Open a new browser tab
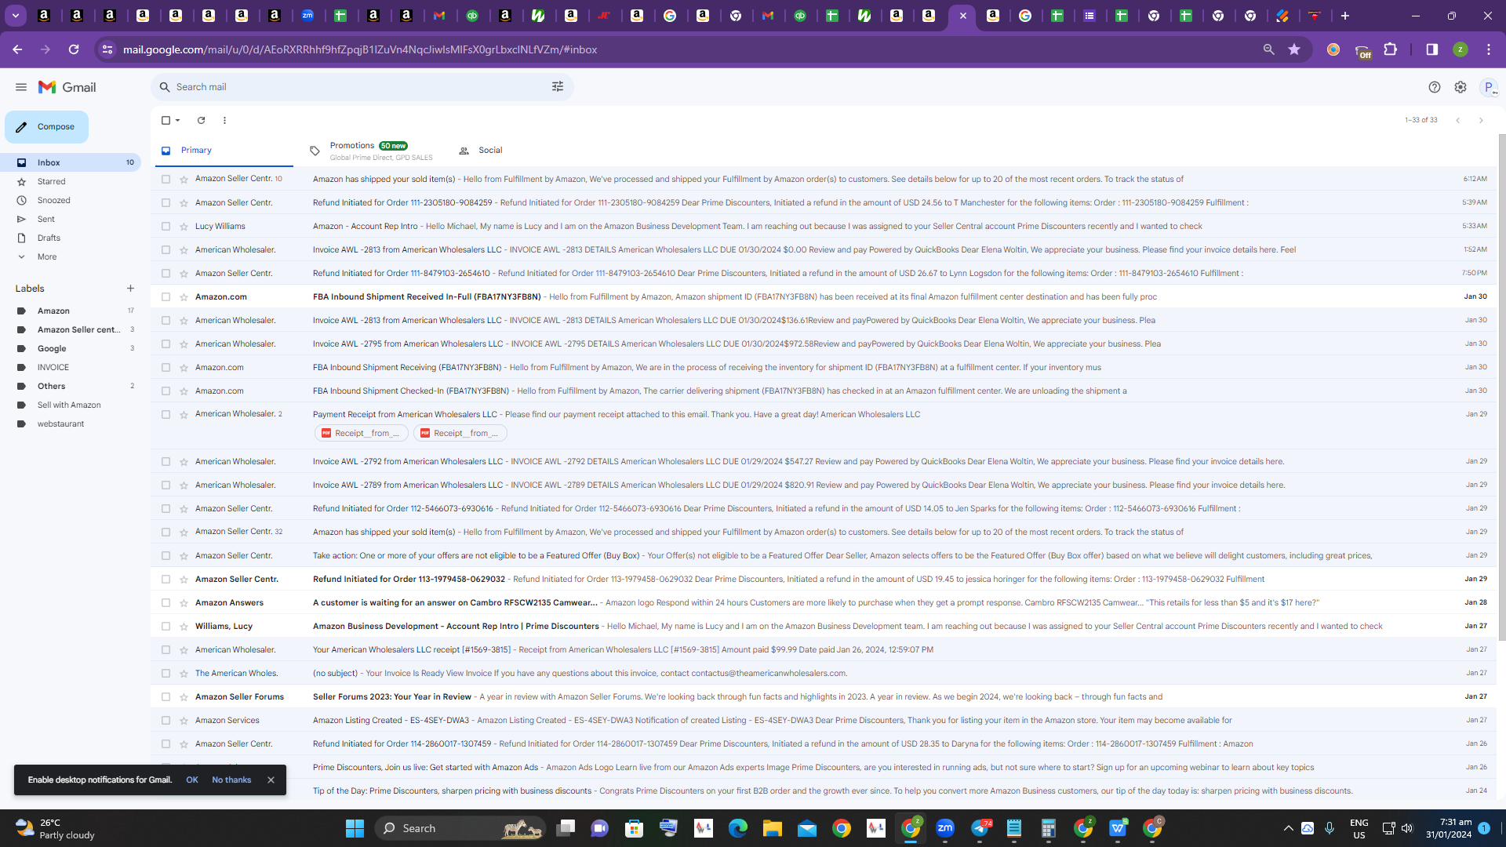 pos(1345,16)
